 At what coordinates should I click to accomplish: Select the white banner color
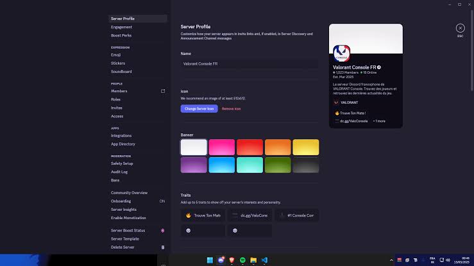pos(194,147)
